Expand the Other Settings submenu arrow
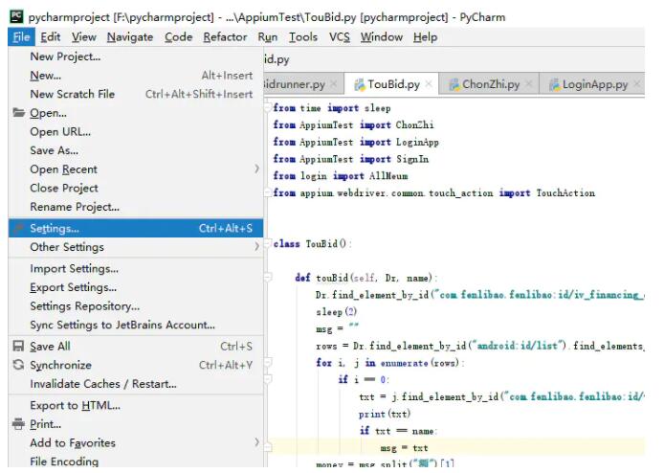 256,246
